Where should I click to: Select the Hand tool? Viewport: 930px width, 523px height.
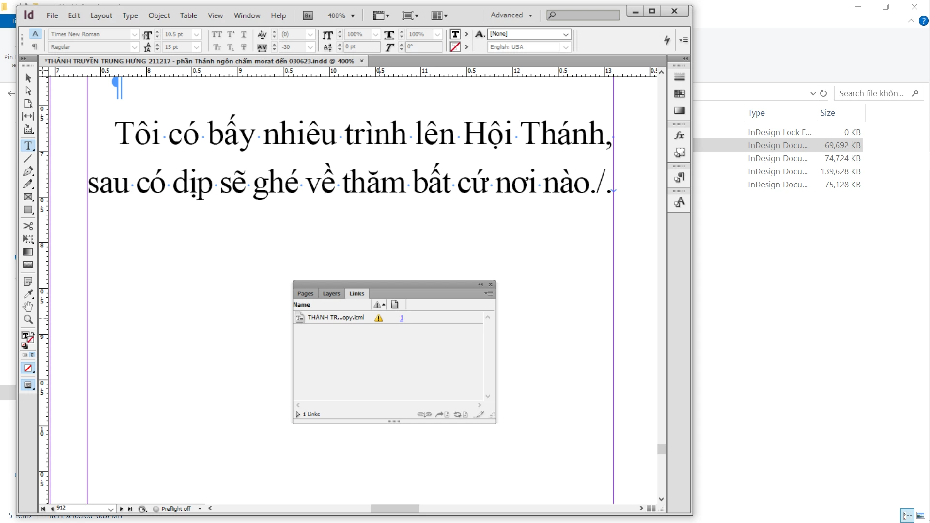[x=28, y=307]
